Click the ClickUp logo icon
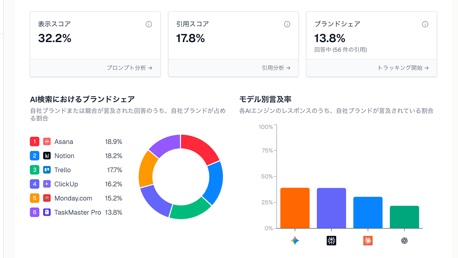Screen dimensions: 458x258 click(46, 184)
